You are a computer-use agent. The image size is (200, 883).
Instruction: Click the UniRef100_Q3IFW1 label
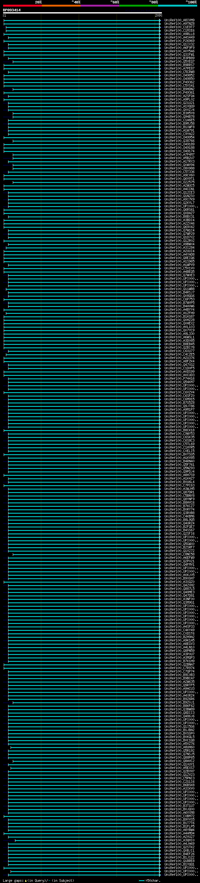179,55
